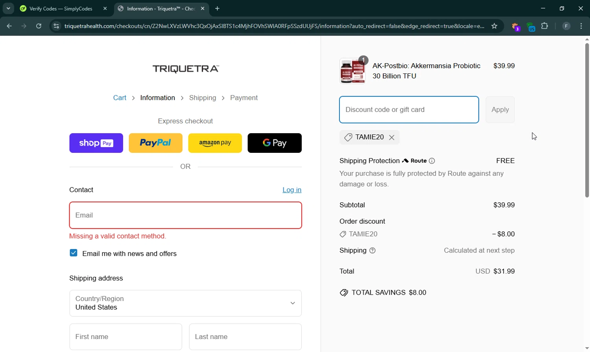
Task: Click the Route logo
Action: [415, 161]
